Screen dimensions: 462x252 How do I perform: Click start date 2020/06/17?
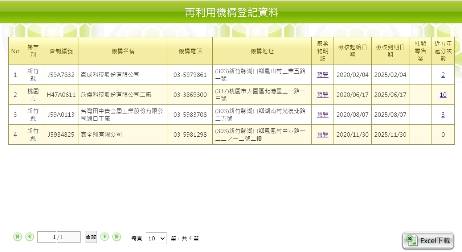coord(352,95)
